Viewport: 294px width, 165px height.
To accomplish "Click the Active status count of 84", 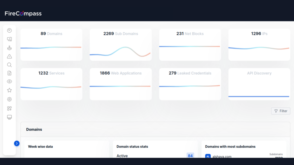I will tap(190, 156).
